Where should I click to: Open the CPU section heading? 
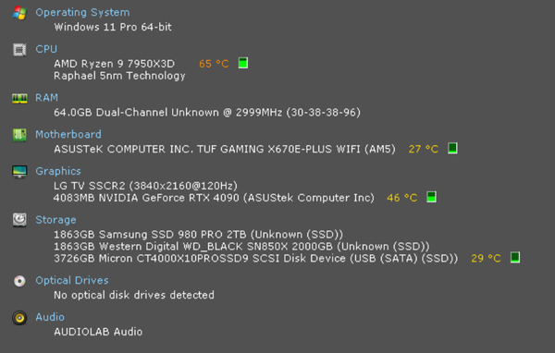[46, 49]
